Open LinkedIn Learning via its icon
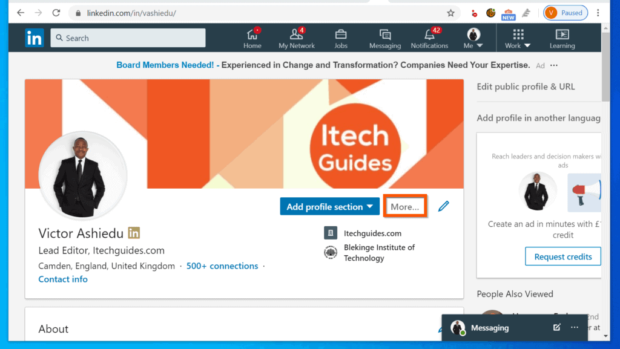This screenshot has width=620, height=349. pos(562,36)
